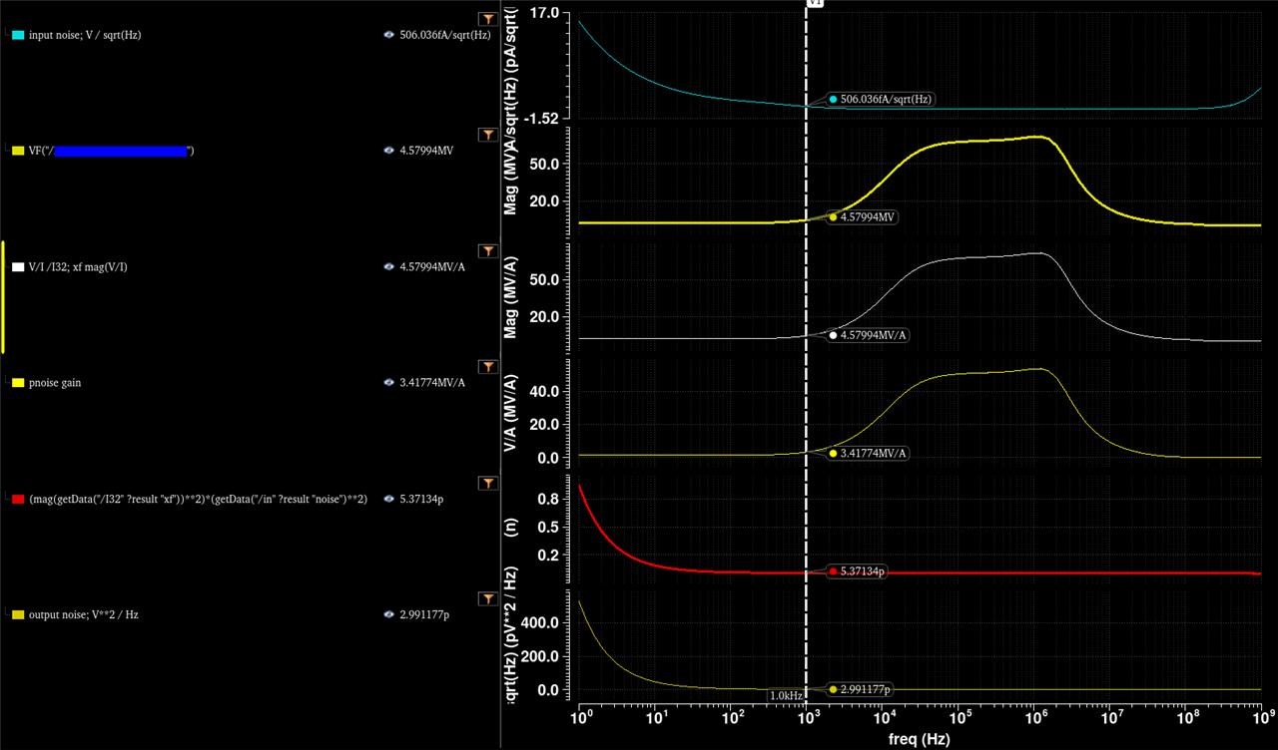This screenshot has height=750, width=1278.
Task: Toggle visibility eye of getData expression trace
Action: click(x=389, y=499)
